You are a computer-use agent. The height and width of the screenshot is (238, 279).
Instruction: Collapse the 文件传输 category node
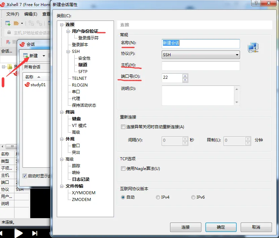pos(62,186)
